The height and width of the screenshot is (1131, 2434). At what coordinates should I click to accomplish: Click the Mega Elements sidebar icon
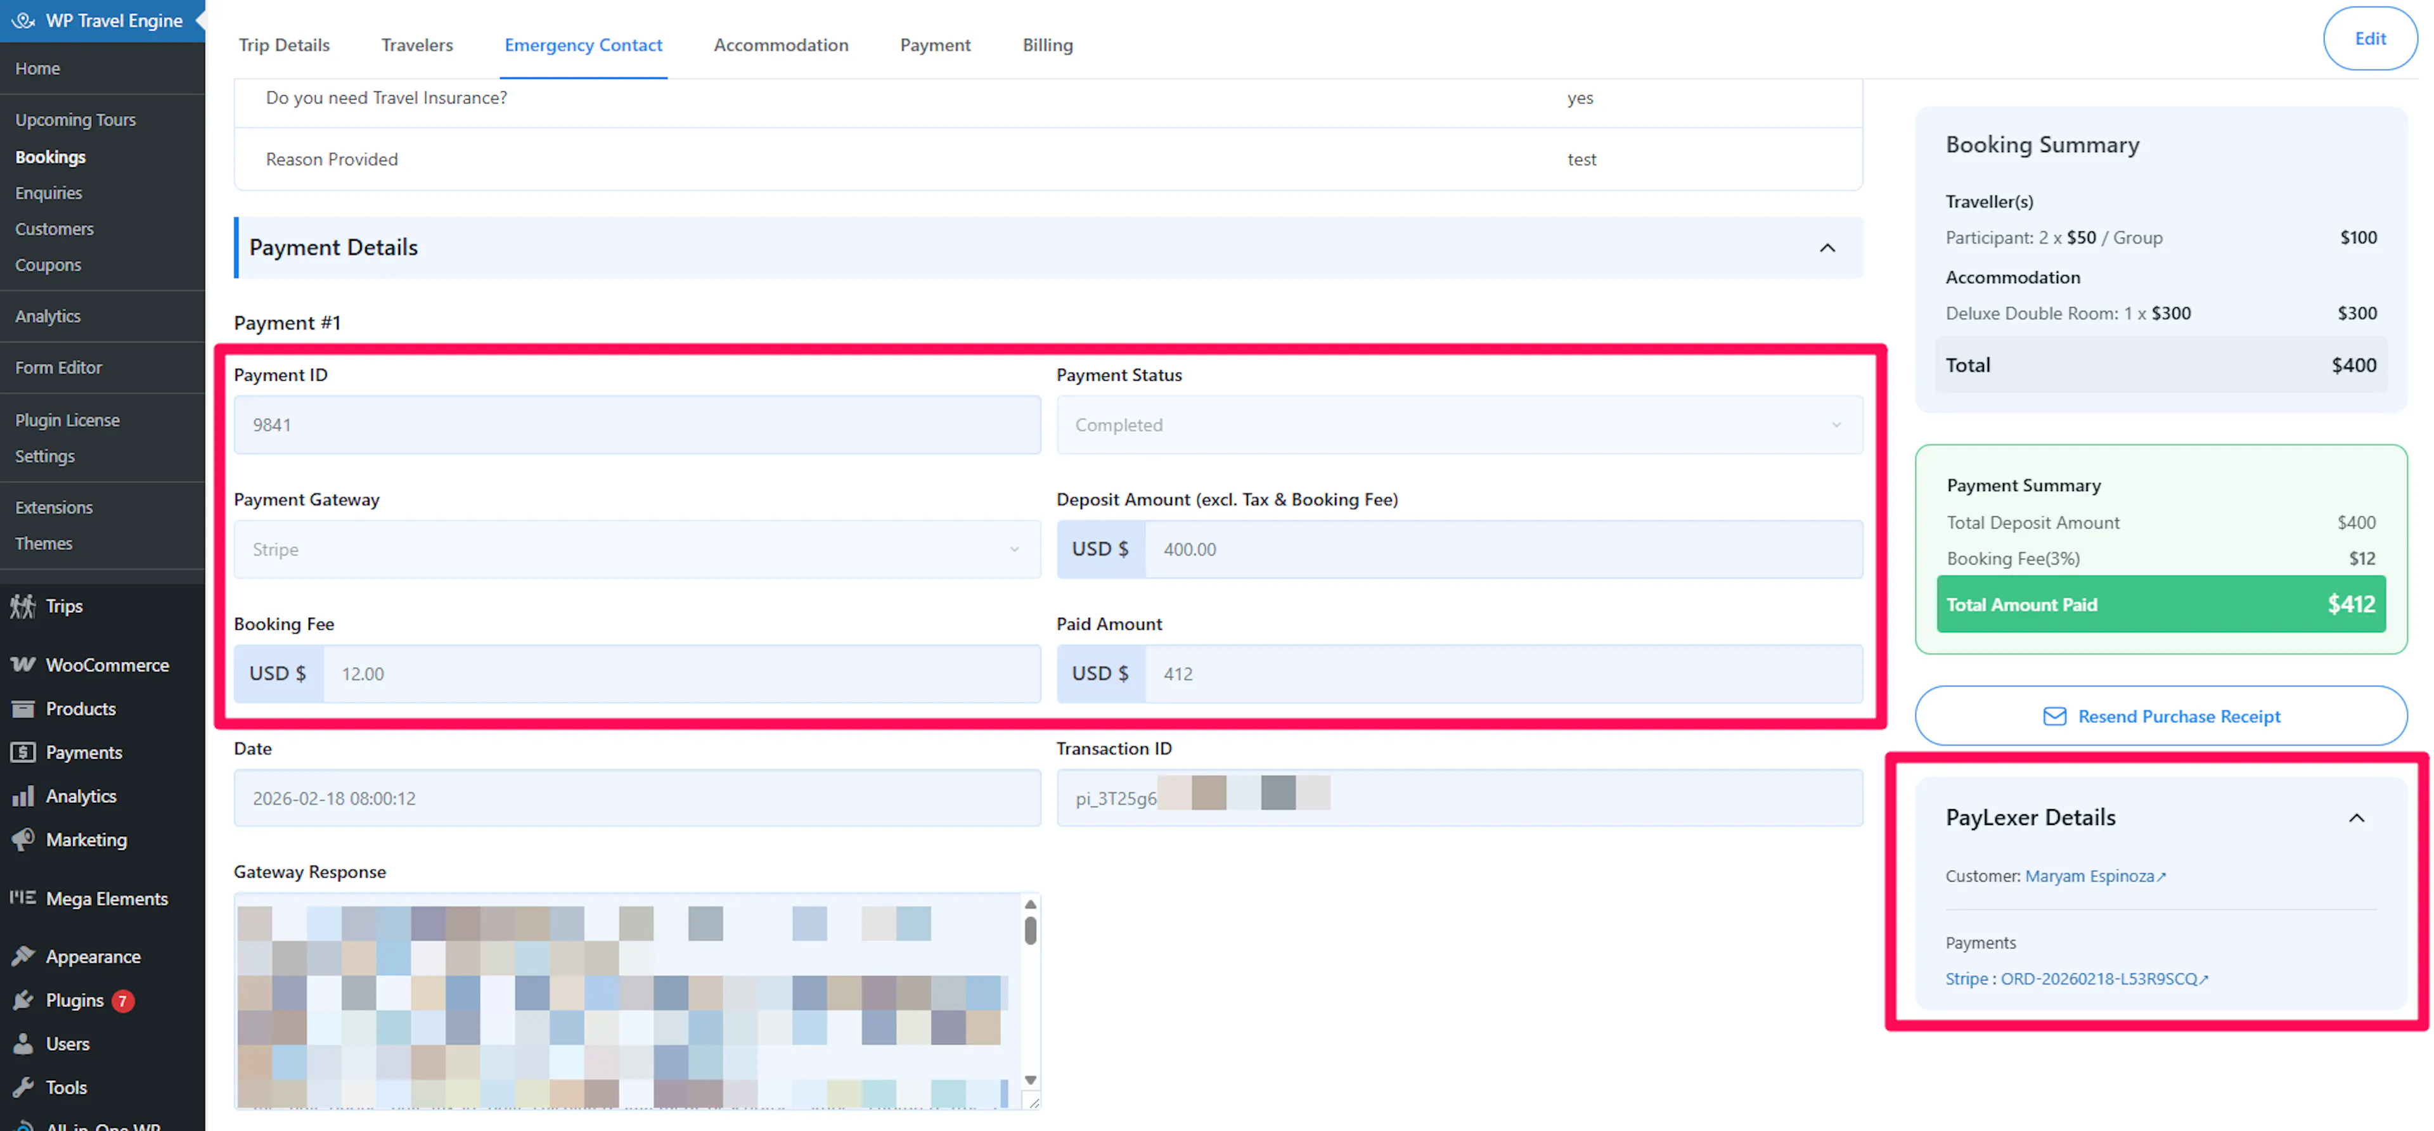click(23, 898)
